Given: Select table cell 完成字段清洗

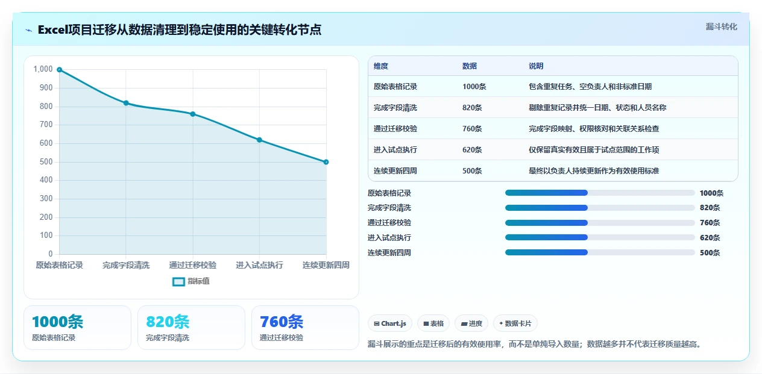Looking at the screenshot, I should tap(395, 108).
